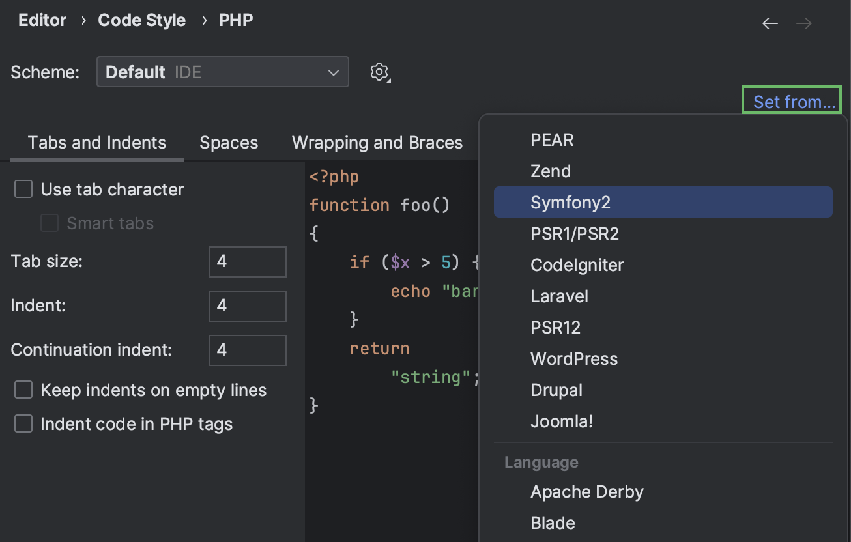This screenshot has width=851, height=542.
Task: Select PSR12 preset
Action: pos(663,328)
